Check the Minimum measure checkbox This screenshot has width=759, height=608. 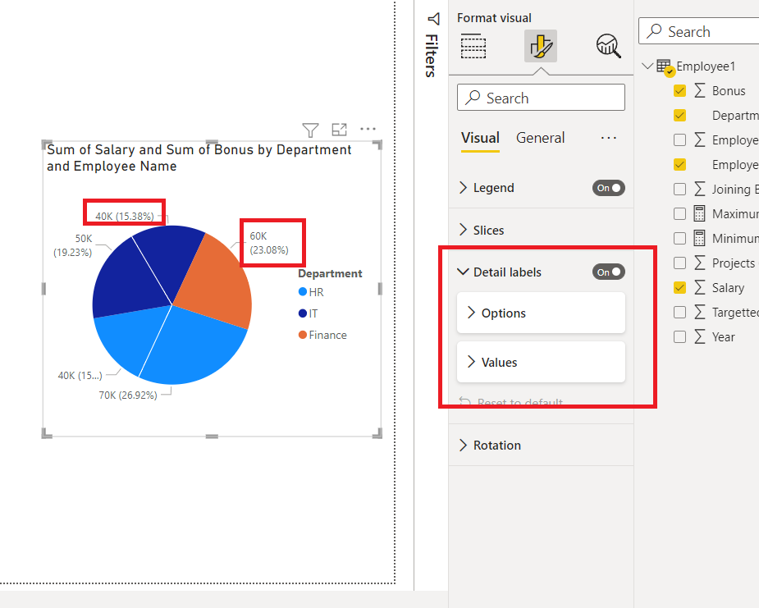pos(679,238)
